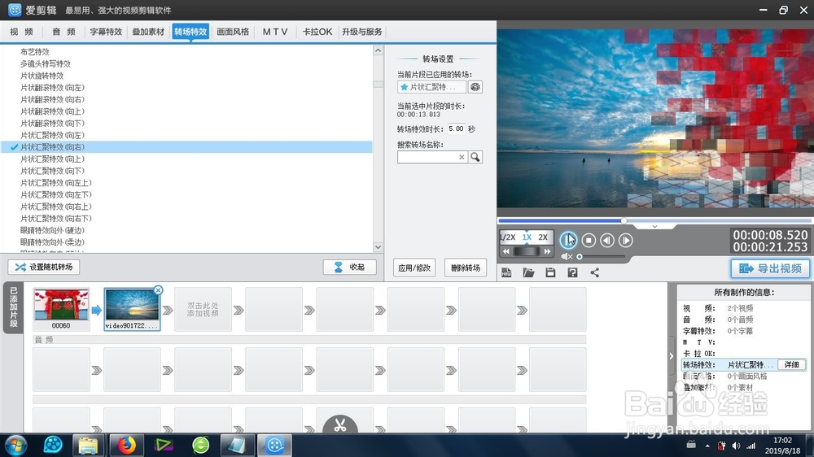
Task: Click the fast-forward double-arrow icon
Action: (x=547, y=251)
